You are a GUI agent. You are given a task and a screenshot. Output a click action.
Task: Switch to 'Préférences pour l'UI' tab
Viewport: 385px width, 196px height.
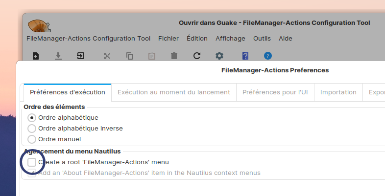tap(275, 92)
